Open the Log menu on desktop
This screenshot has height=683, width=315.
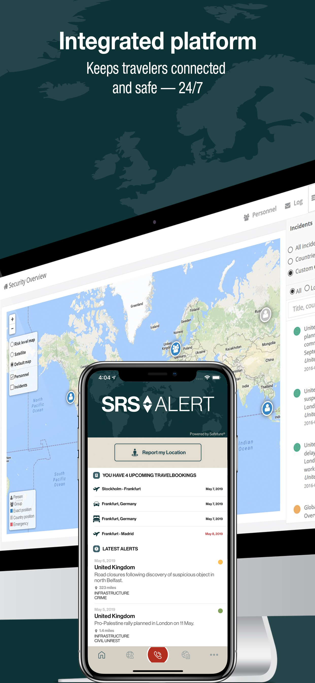click(293, 204)
